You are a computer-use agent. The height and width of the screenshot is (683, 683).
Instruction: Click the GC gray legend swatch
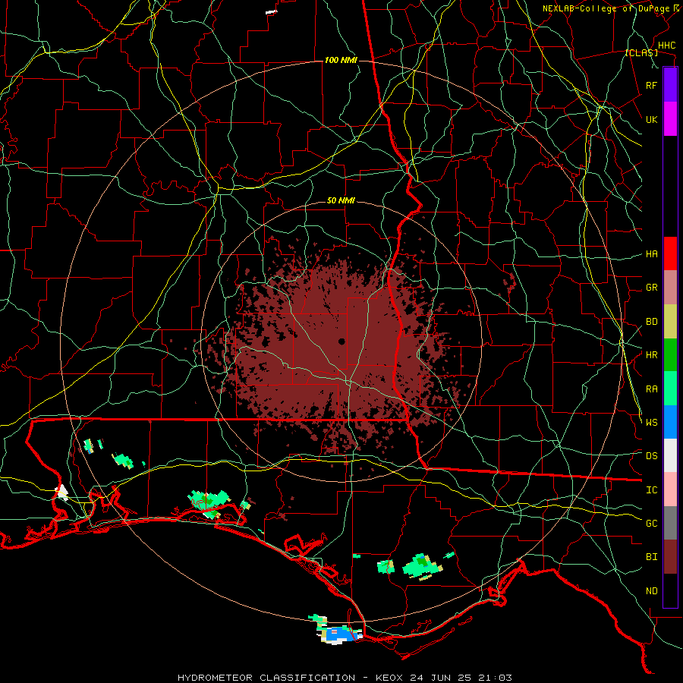coord(670,523)
